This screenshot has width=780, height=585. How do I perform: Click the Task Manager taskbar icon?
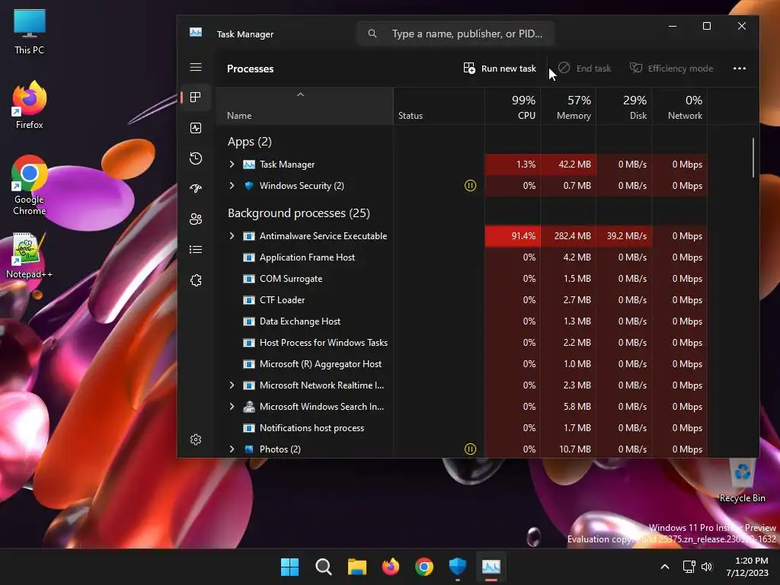[x=491, y=567]
